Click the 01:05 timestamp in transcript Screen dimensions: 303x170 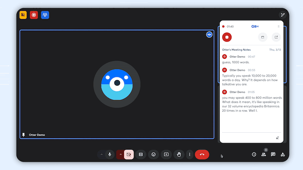click(251, 92)
